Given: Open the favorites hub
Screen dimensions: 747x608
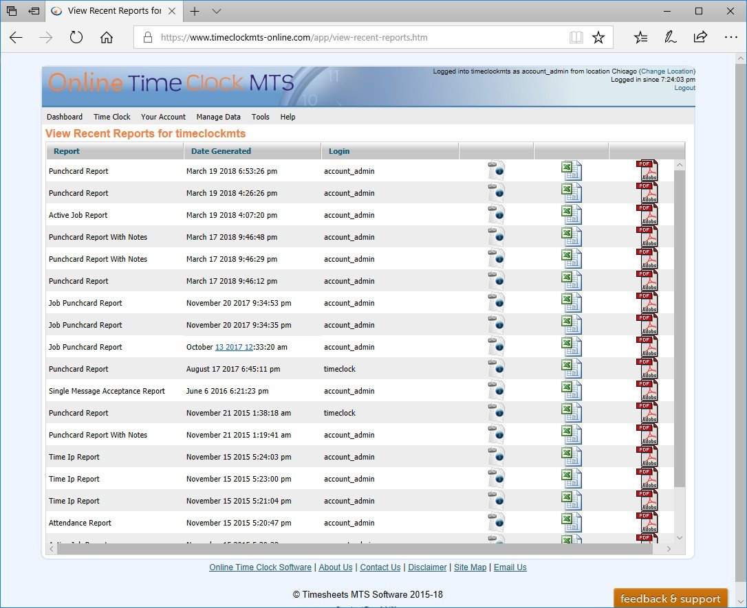Looking at the screenshot, I should coord(641,37).
